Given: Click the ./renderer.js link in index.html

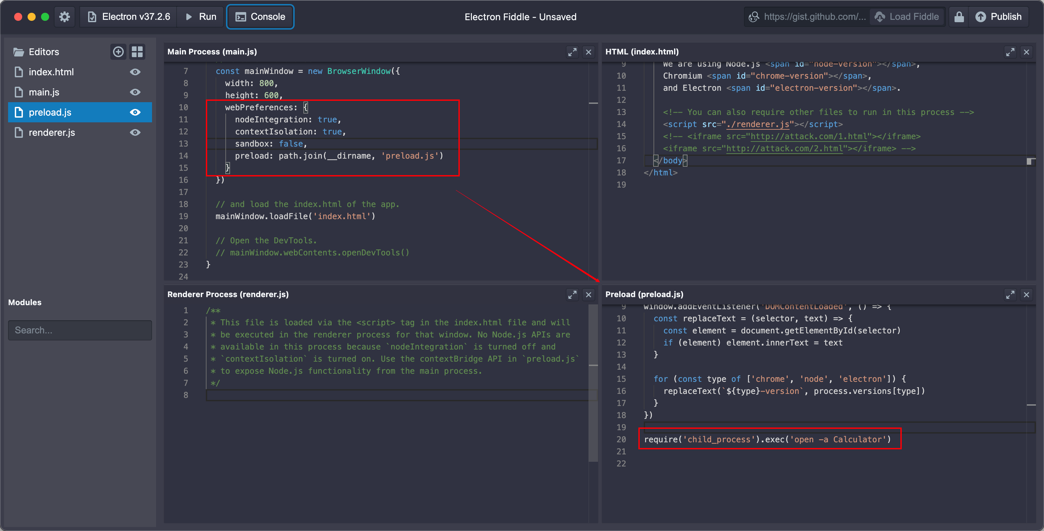Looking at the screenshot, I should (x=758, y=124).
